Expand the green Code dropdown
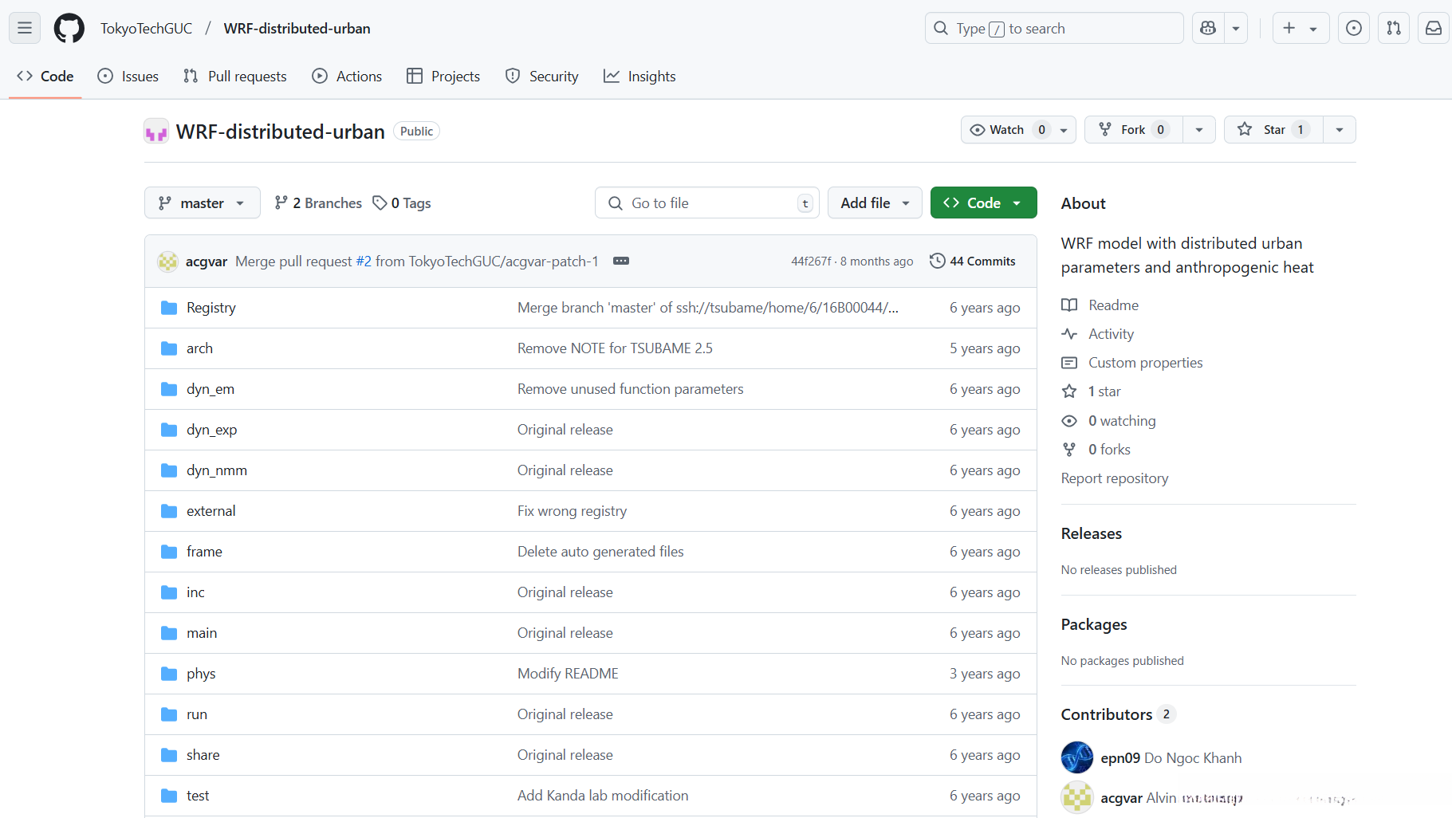Screen dimensions: 1452x818 (983, 203)
